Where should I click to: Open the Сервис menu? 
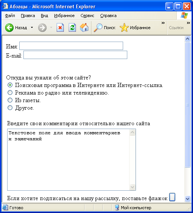click(87, 16)
